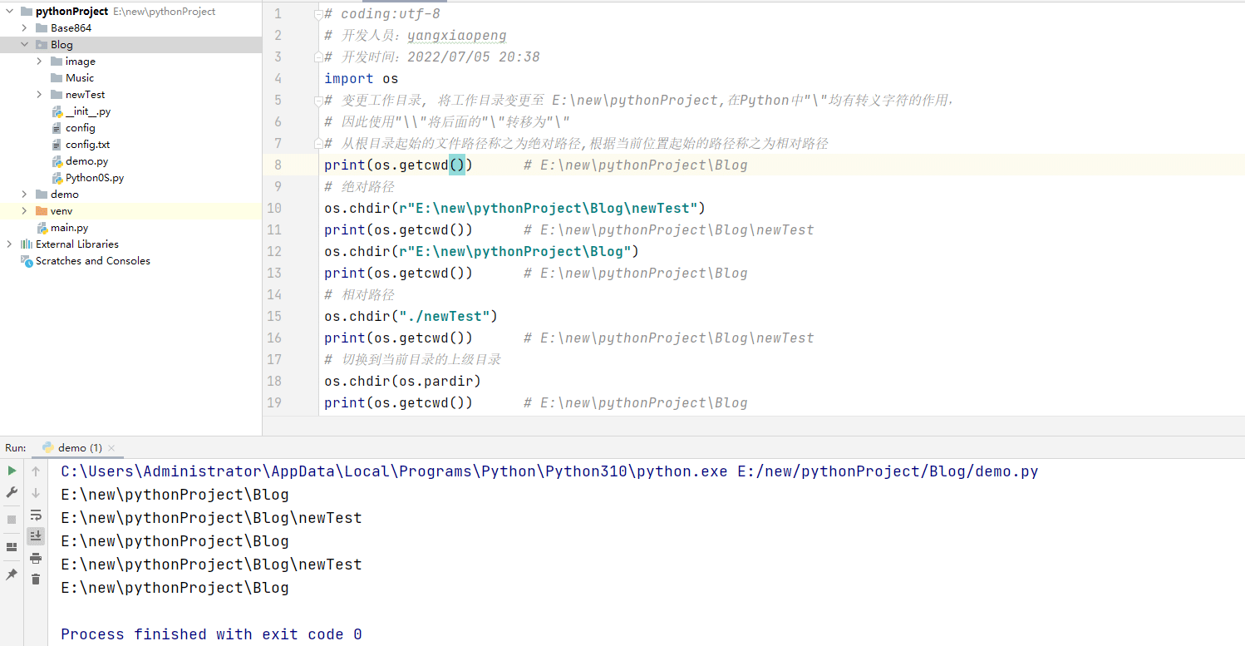Open run configuration wrench icon
This screenshot has height=646, width=1245.
pos(12,492)
